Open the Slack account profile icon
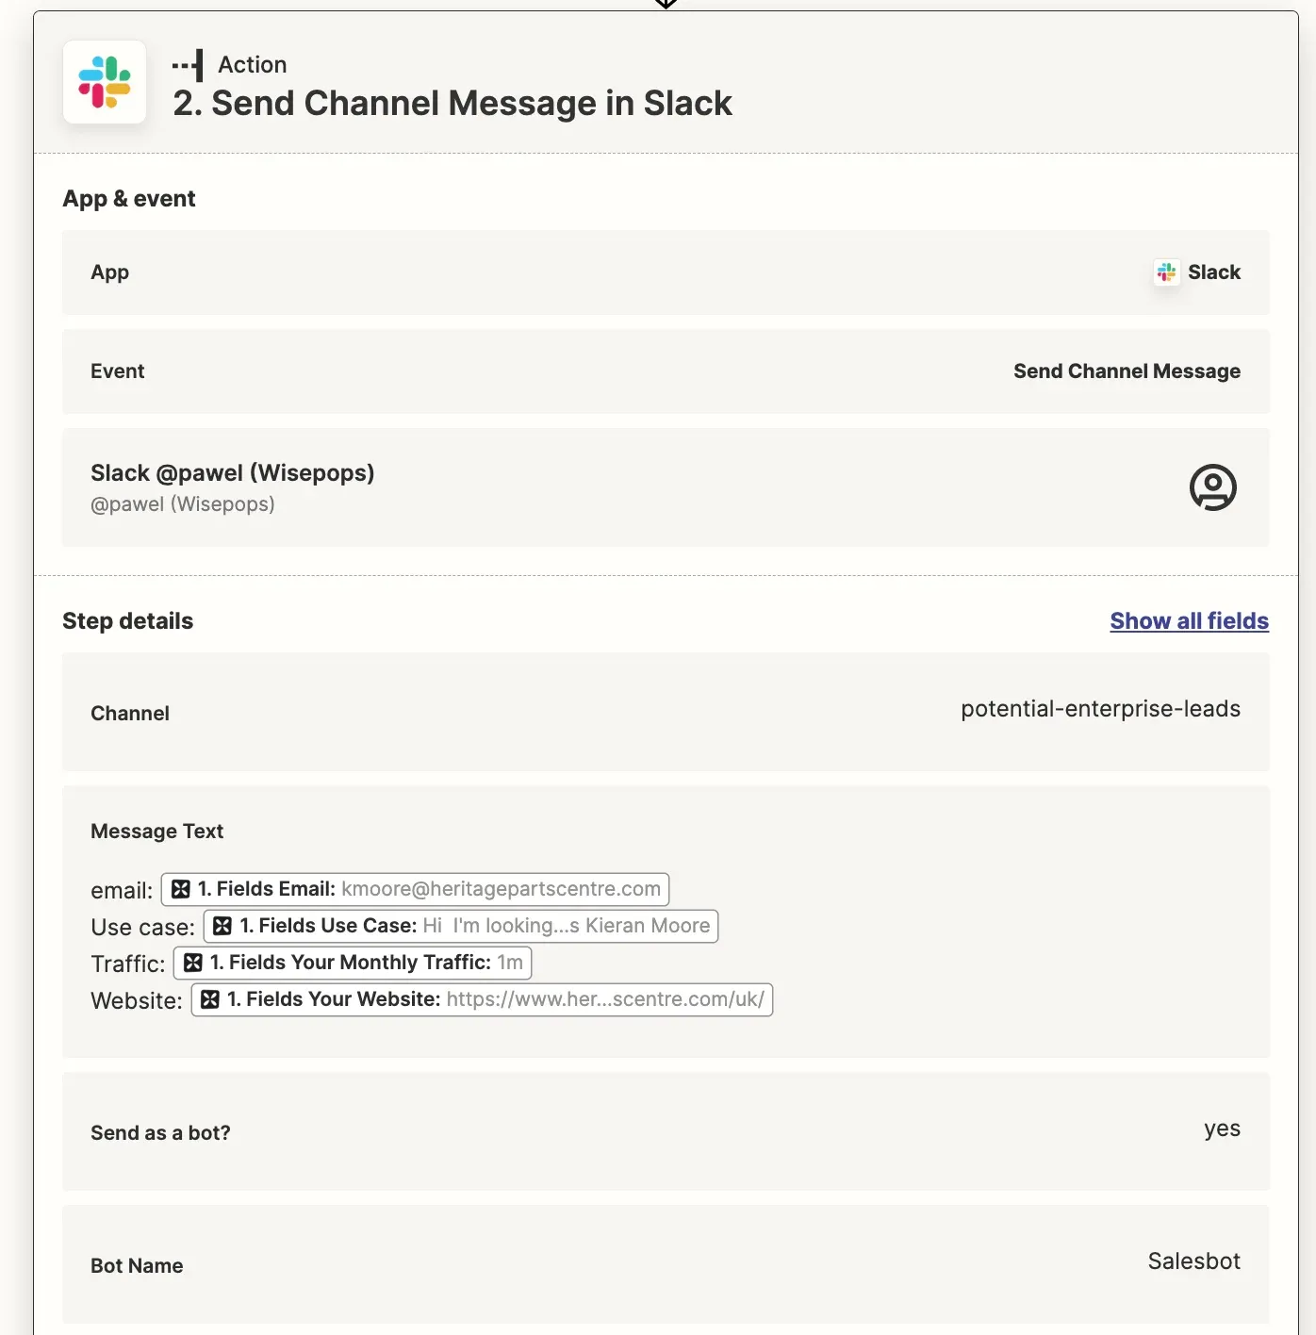This screenshot has width=1316, height=1335. pos(1212,487)
